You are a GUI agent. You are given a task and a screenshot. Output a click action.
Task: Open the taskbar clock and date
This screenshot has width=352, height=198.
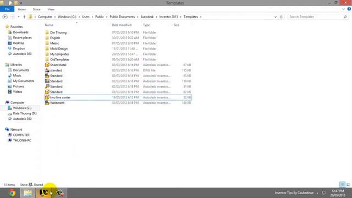pyautogui.click(x=338, y=193)
